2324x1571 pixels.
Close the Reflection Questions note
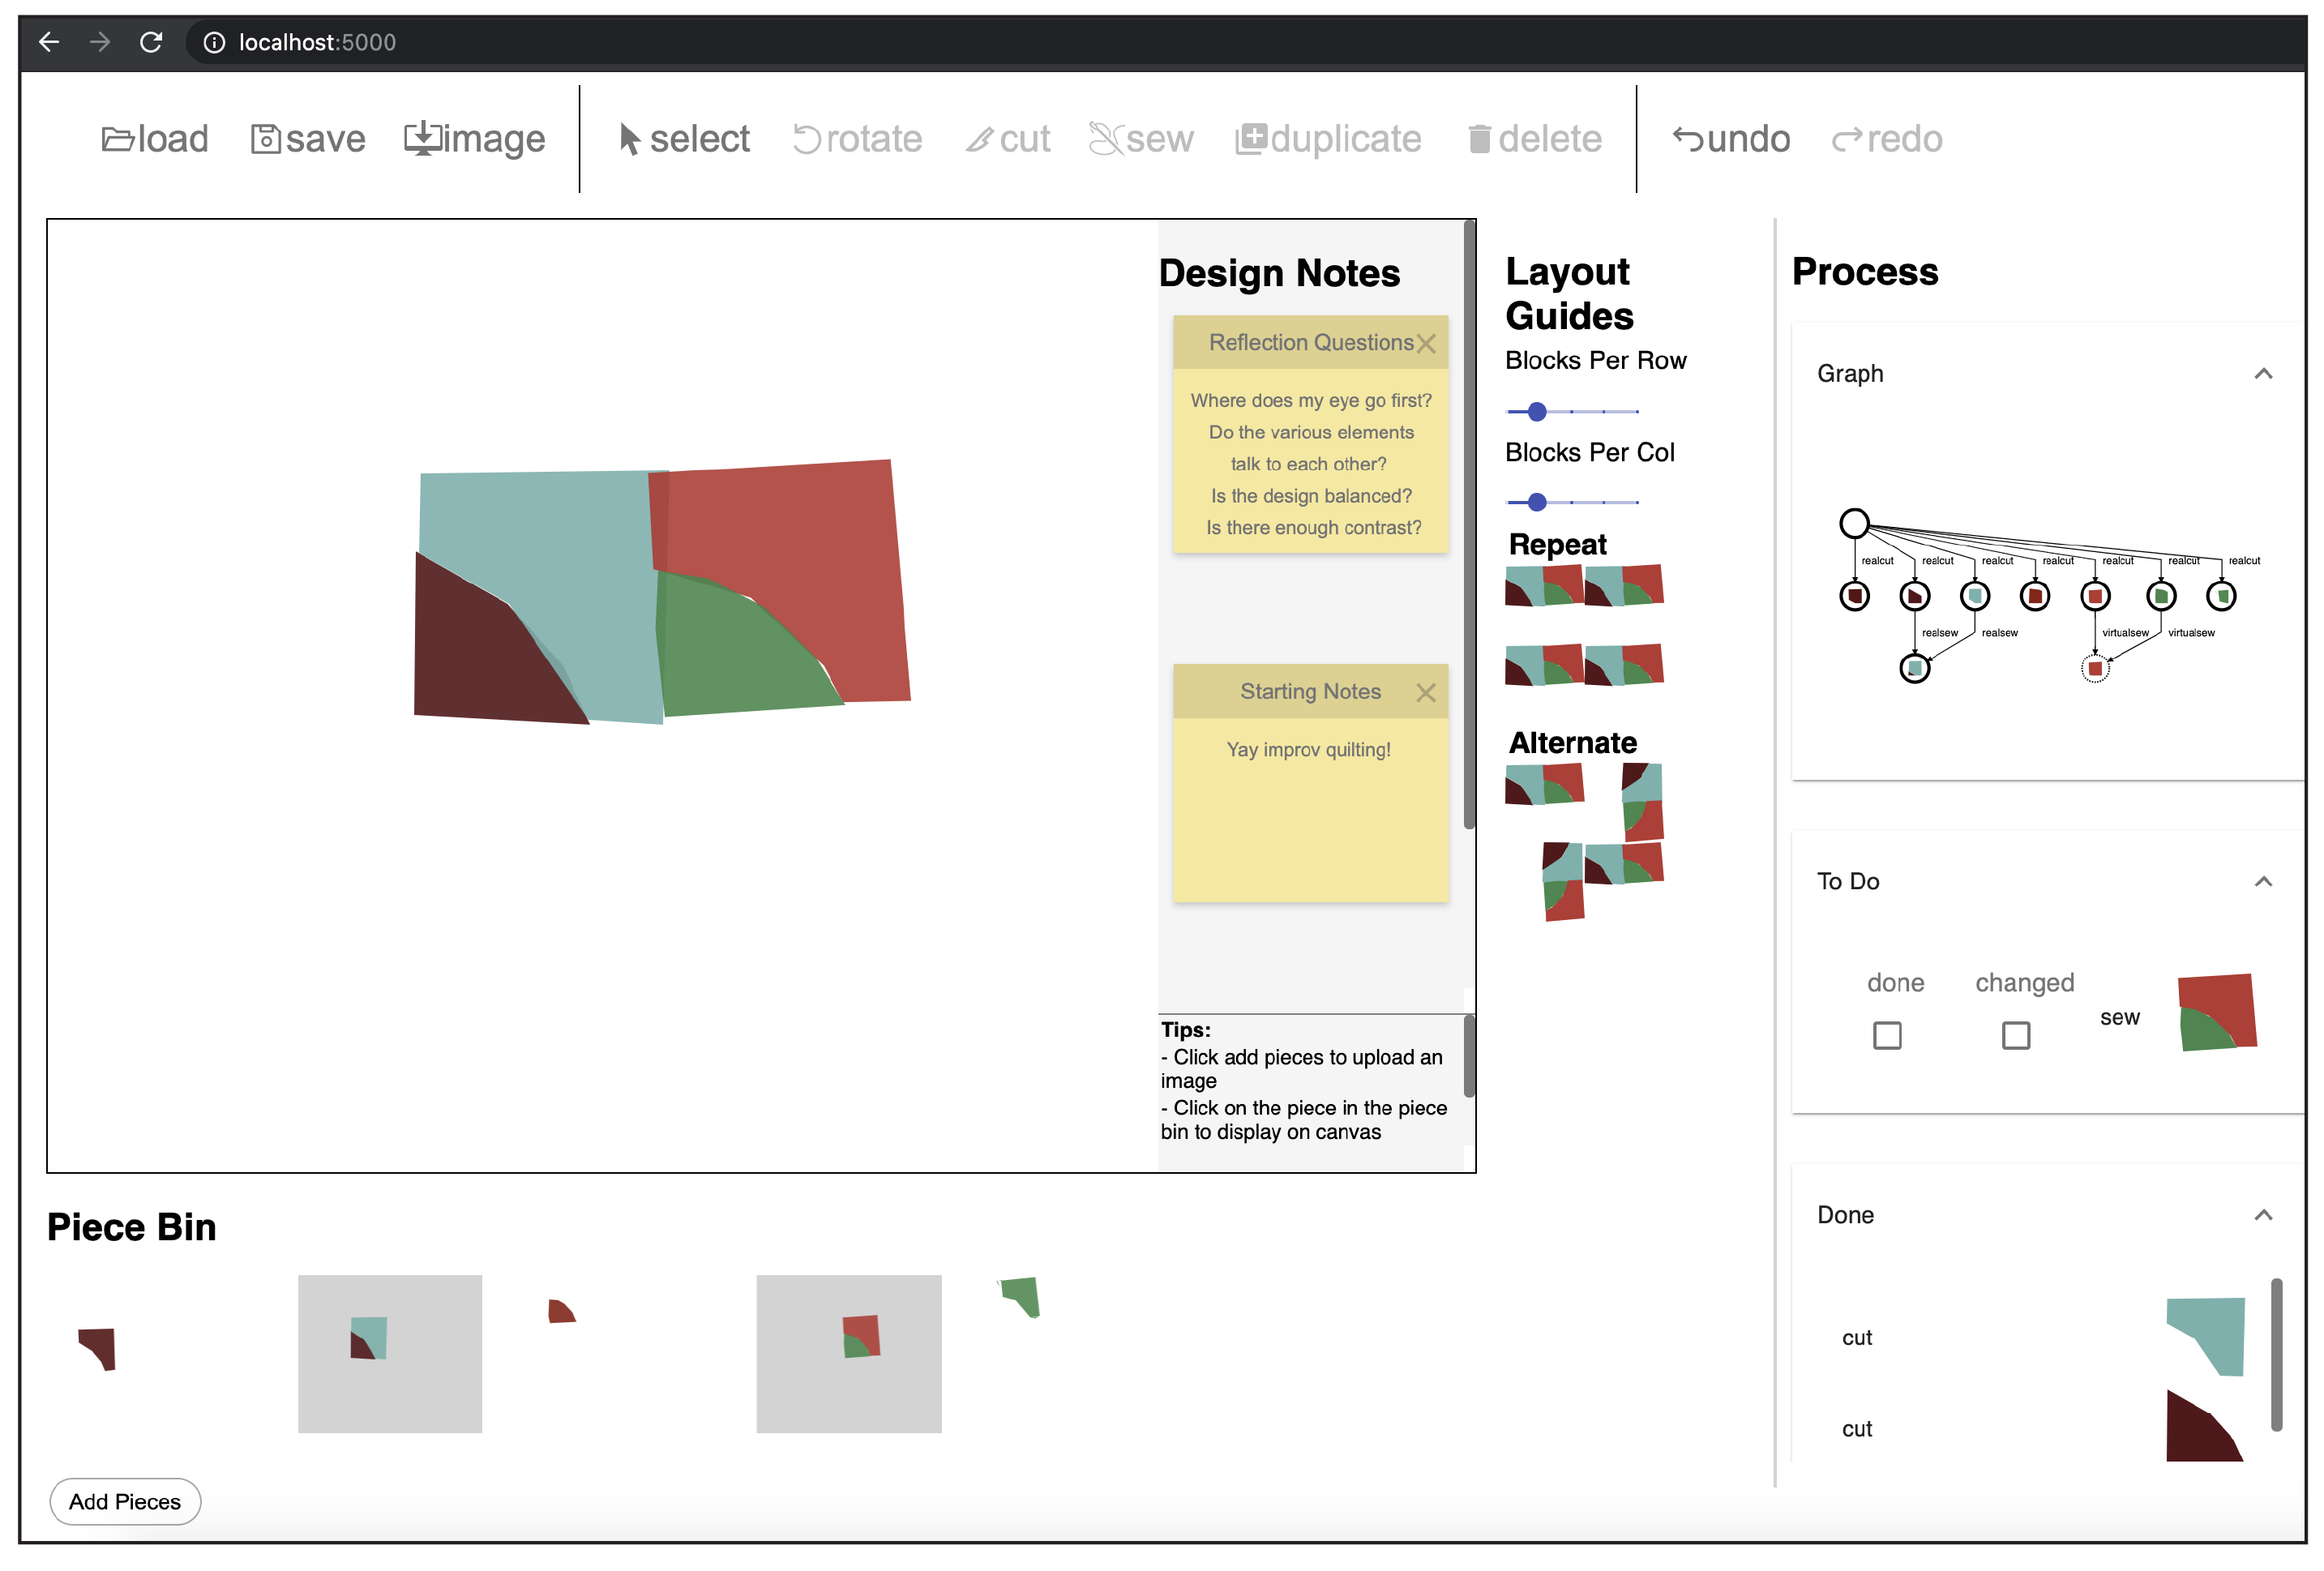(x=1426, y=344)
